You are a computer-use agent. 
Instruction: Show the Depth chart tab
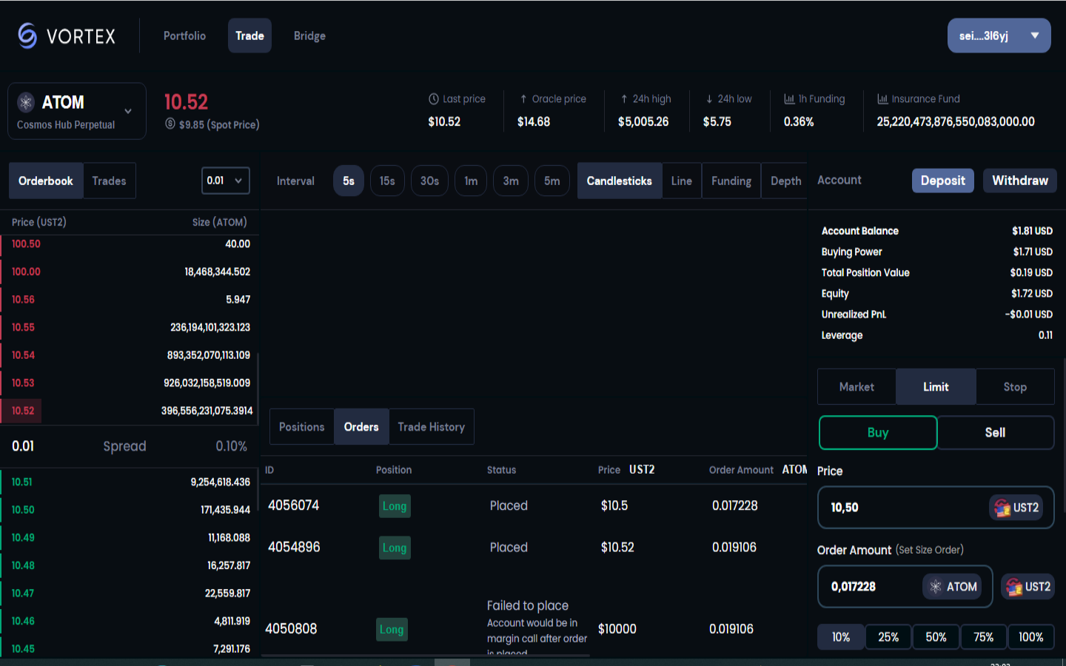(x=785, y=181)
